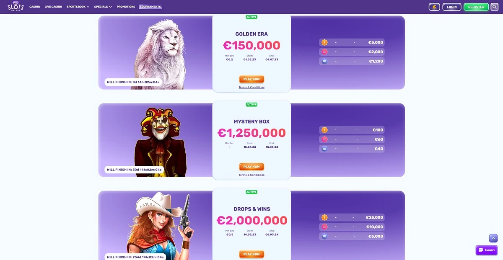Open Mystery Box Terms & Conditions
Screen dimensions: 503x260
coord(251,175)
